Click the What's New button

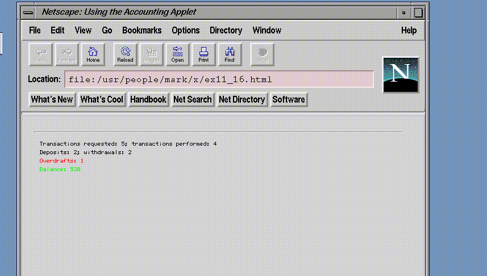tap(52, 99)
